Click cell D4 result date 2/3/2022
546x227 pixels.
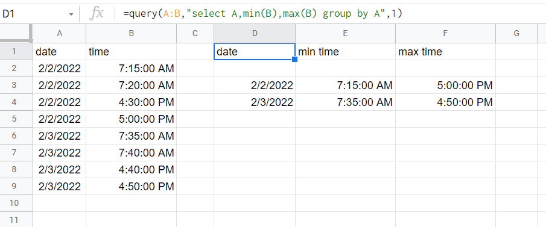[255, 102]
